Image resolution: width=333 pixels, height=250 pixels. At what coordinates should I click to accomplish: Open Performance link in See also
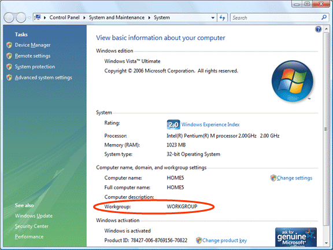(x=29, y=237)
